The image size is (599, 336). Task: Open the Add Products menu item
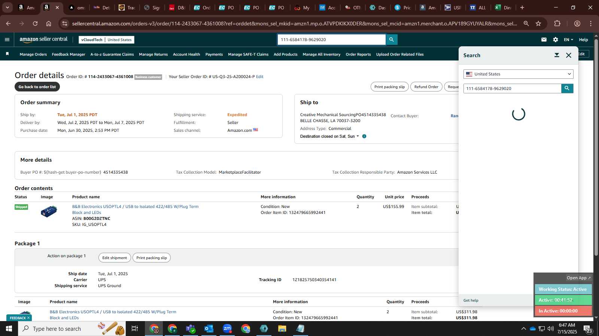286,55
